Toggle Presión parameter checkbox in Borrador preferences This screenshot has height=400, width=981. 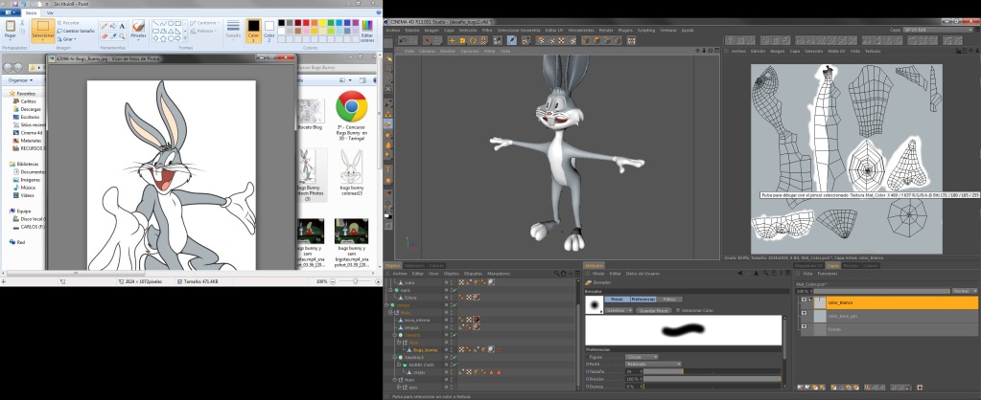click(x=588, y=379)
